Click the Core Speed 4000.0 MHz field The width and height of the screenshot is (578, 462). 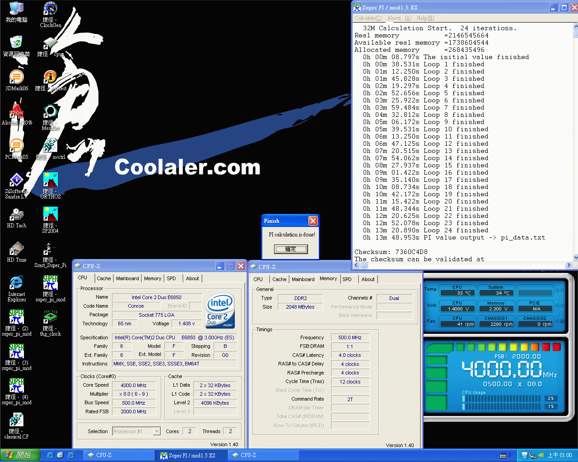[134, 385]
